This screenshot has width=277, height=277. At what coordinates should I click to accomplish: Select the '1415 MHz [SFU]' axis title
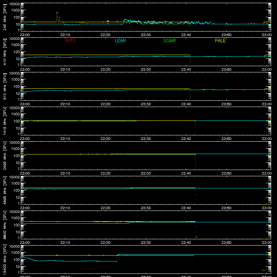5,121
